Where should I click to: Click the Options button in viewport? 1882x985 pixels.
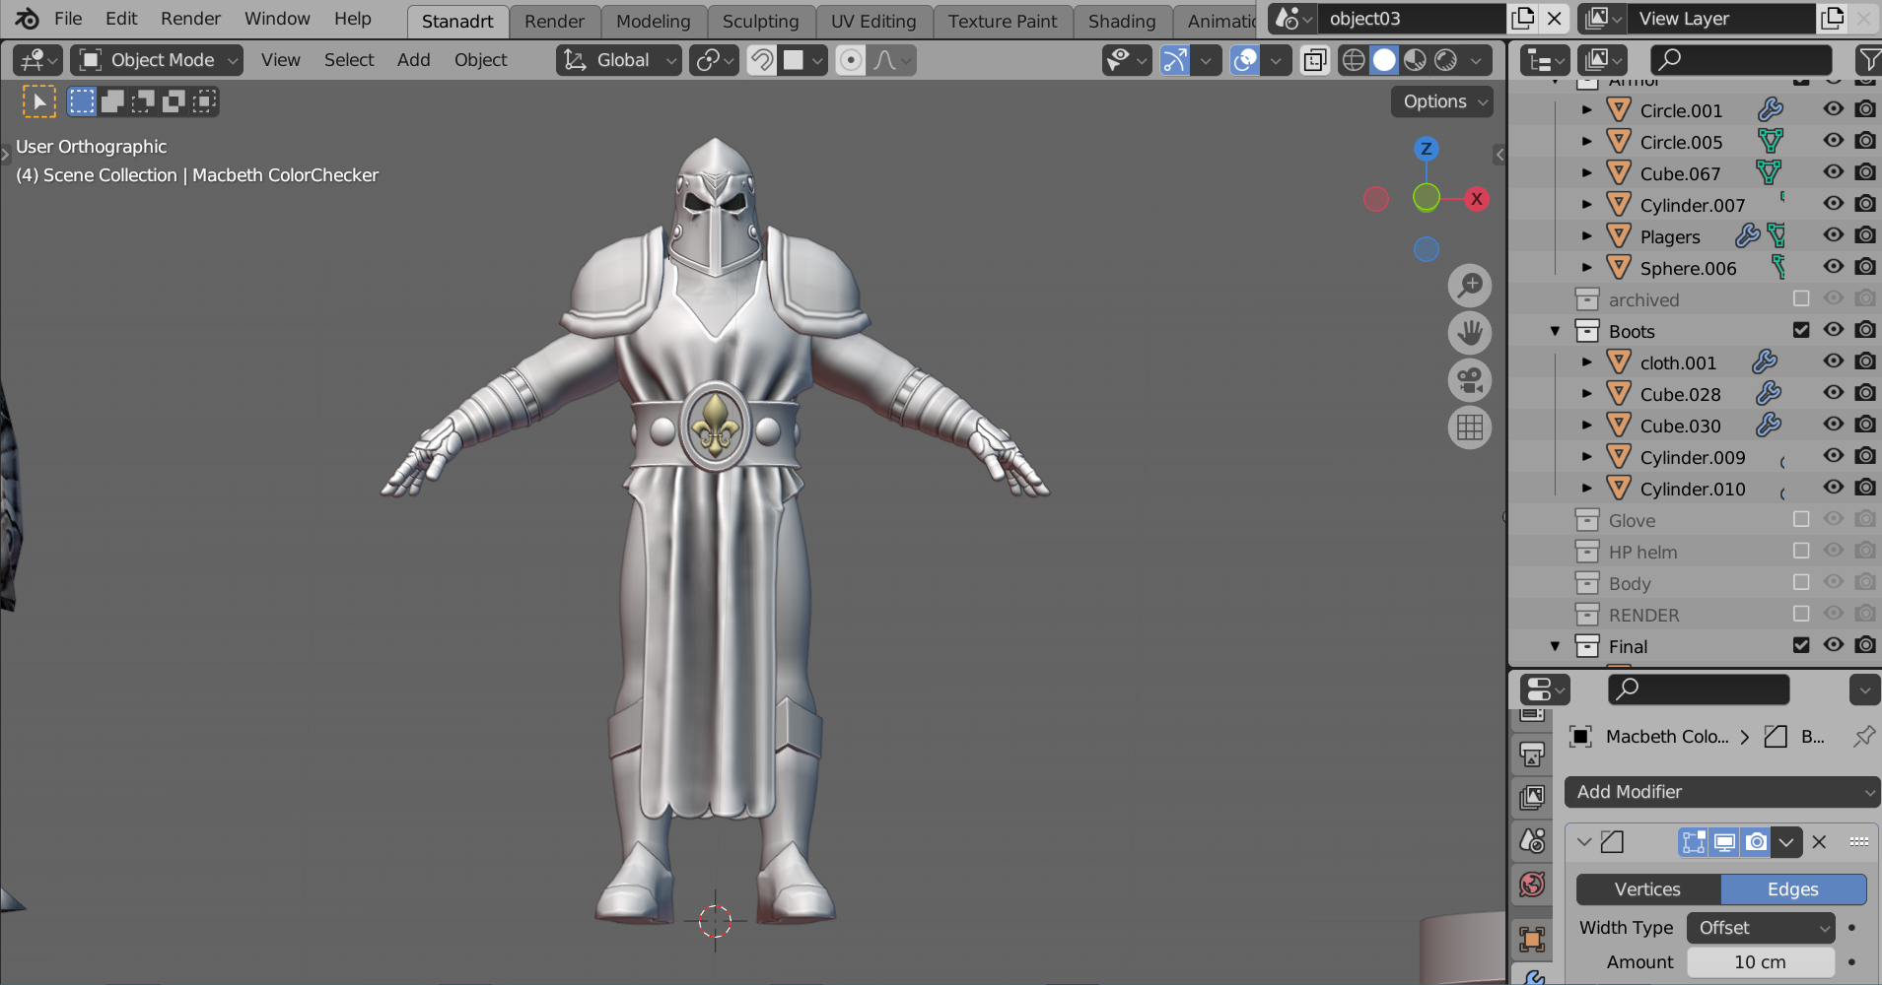pos(1443,101)
